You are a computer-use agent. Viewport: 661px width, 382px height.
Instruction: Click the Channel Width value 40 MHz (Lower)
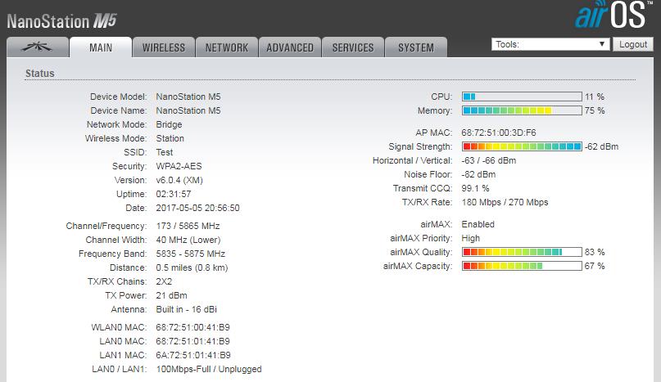pos(188,240)
